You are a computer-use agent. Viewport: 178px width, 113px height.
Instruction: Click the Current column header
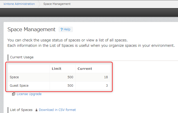[85, 69]
